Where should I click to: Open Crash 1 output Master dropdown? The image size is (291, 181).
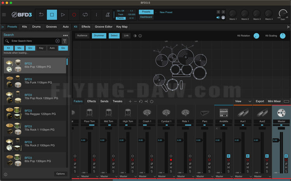[147, 176]
